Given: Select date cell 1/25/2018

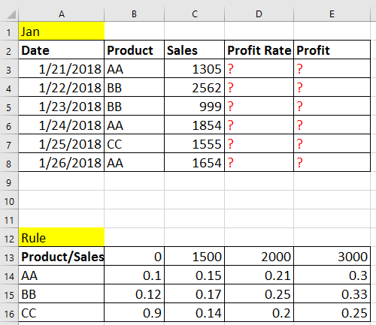Looking at the screenshot, I should (62, 143).
